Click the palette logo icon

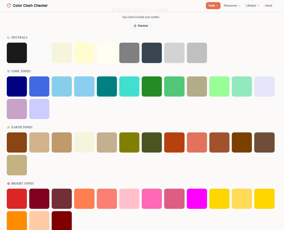[x=9, y=5]
